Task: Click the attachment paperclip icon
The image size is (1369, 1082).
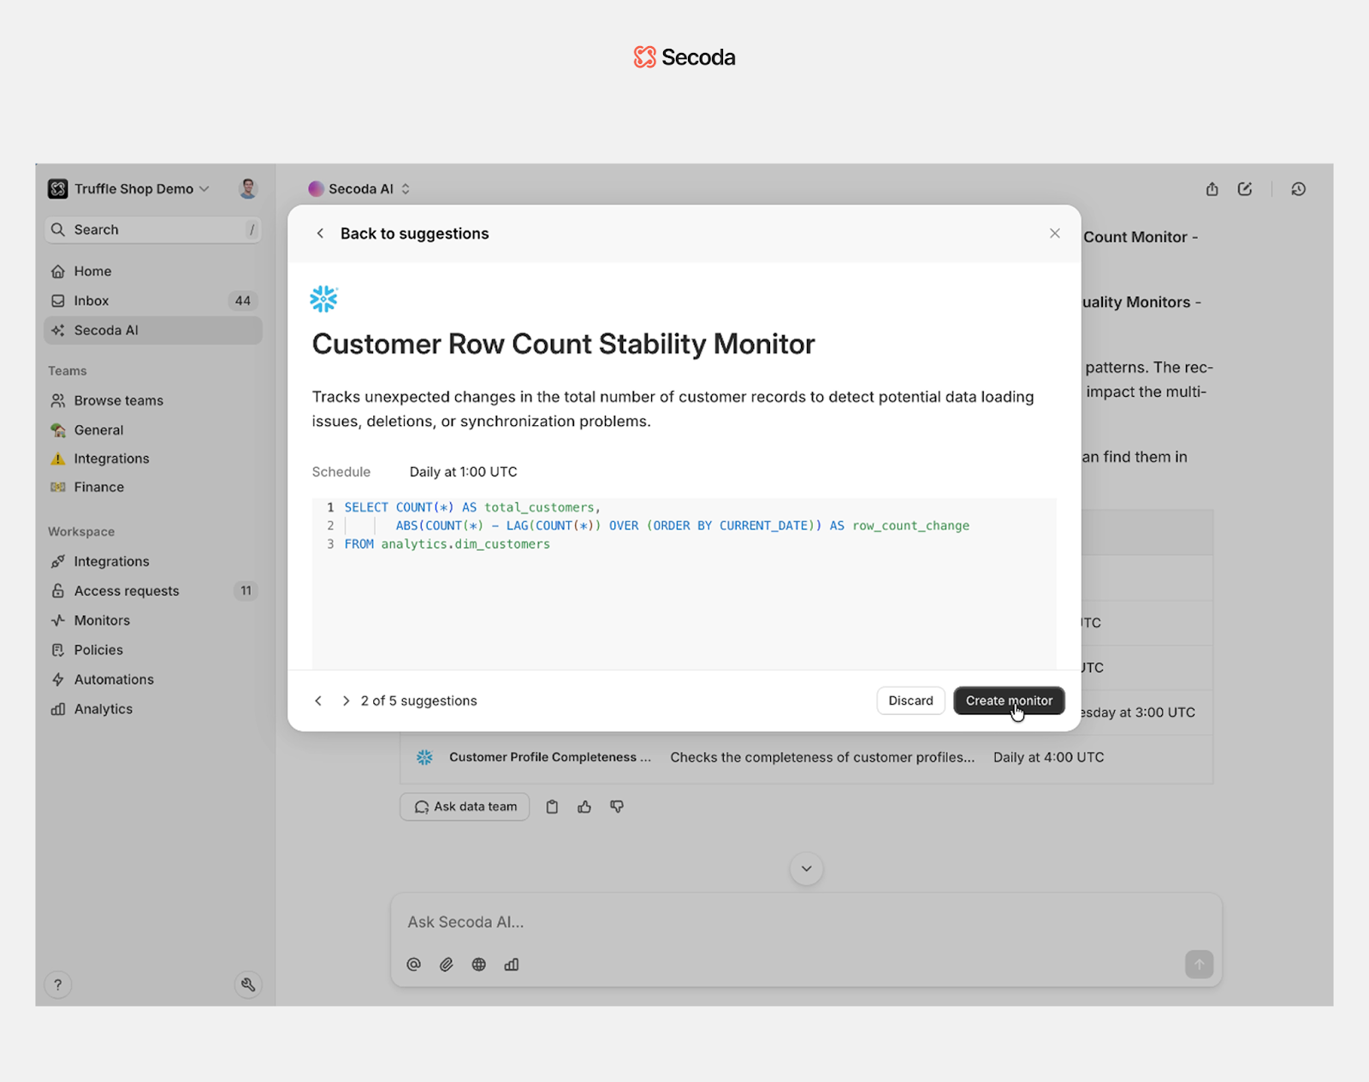Action: (x=447, y=965)
